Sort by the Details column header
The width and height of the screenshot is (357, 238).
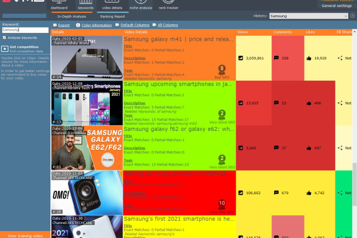58,32
